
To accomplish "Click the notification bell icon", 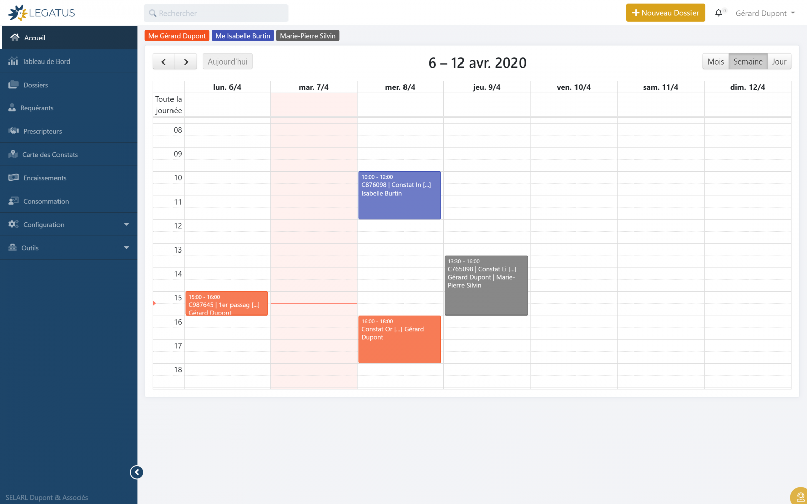I will tap(718, 13).
